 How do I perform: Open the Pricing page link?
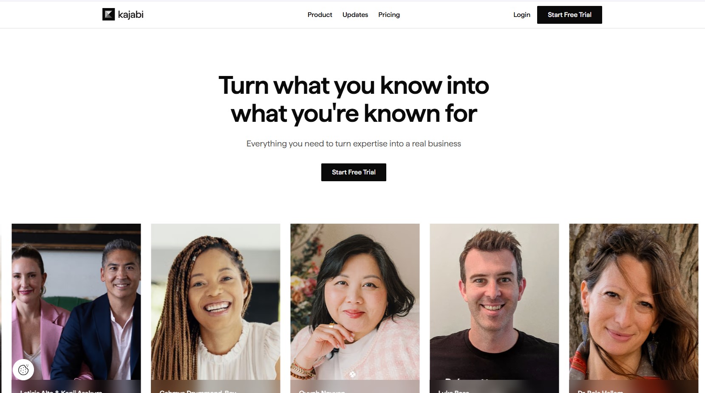pos(389,15)
